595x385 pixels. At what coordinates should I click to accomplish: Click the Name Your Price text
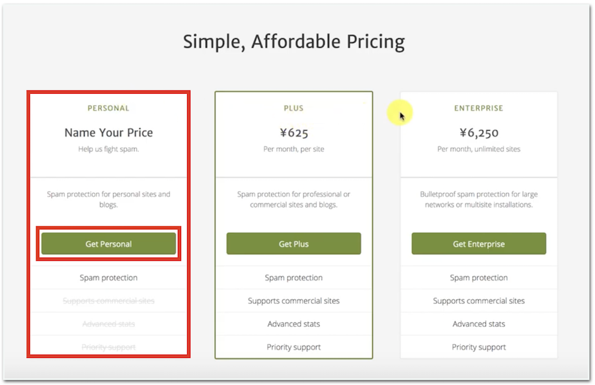[108, 133]
